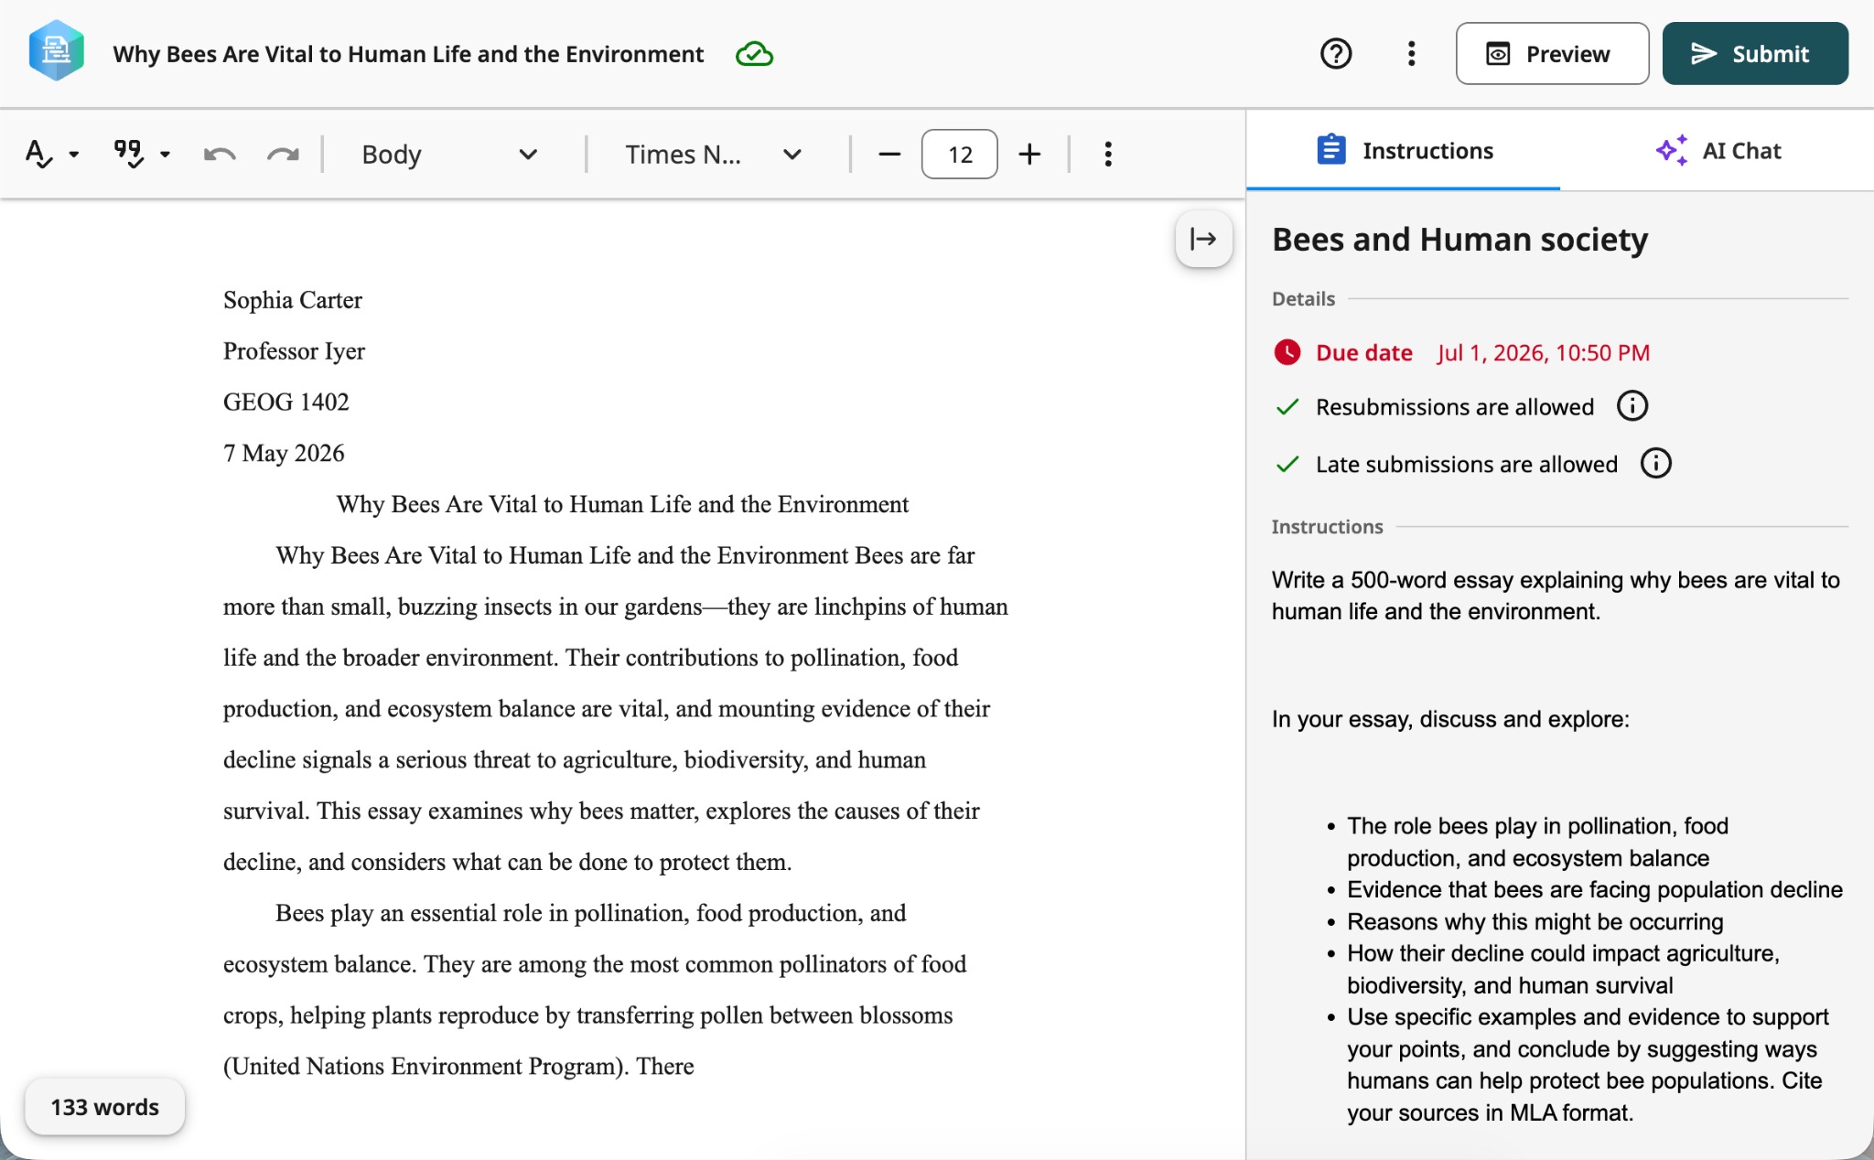Screen dimensions: 1874x1160
Task: Click info icon beside Resubmissions are allowed
Action: click(1632, 406)
